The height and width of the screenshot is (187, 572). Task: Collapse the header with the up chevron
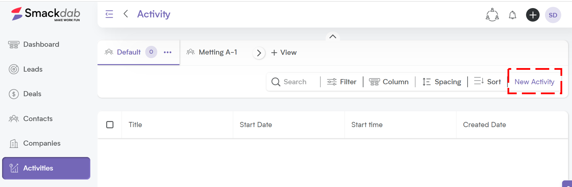coord(333,36)
